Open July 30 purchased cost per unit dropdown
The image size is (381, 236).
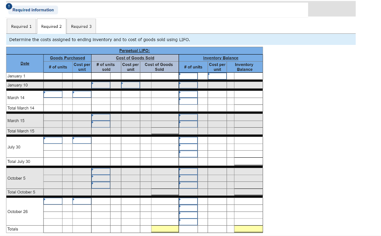click(82, 140)
